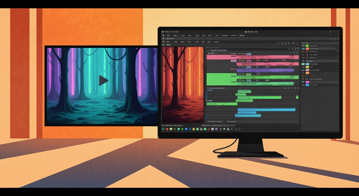This screenshot has height=196, width=359.
Task: Select the longest blue clip in the timeline
Action: tap(266, 109)
